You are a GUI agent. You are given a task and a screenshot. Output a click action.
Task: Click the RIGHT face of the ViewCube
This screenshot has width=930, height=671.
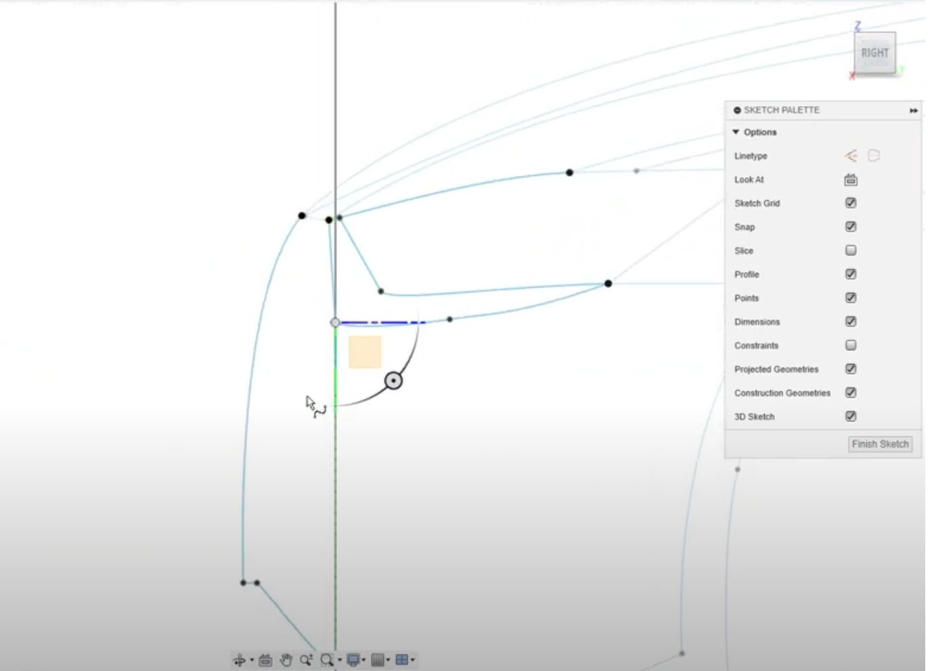(x=874, y=53)
